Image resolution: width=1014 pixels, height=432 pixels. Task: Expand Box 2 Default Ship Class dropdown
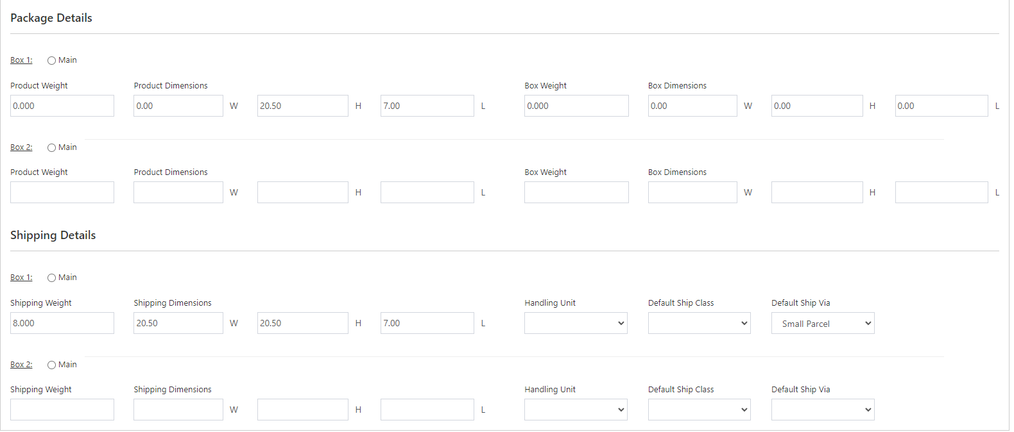point(699,410)
